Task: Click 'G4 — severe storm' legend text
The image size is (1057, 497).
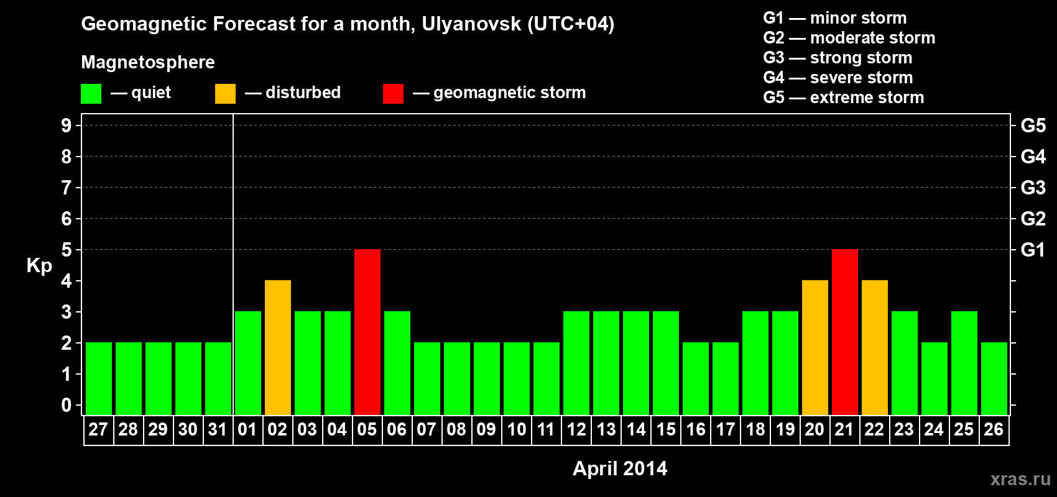Action: [x=838, y=78]
